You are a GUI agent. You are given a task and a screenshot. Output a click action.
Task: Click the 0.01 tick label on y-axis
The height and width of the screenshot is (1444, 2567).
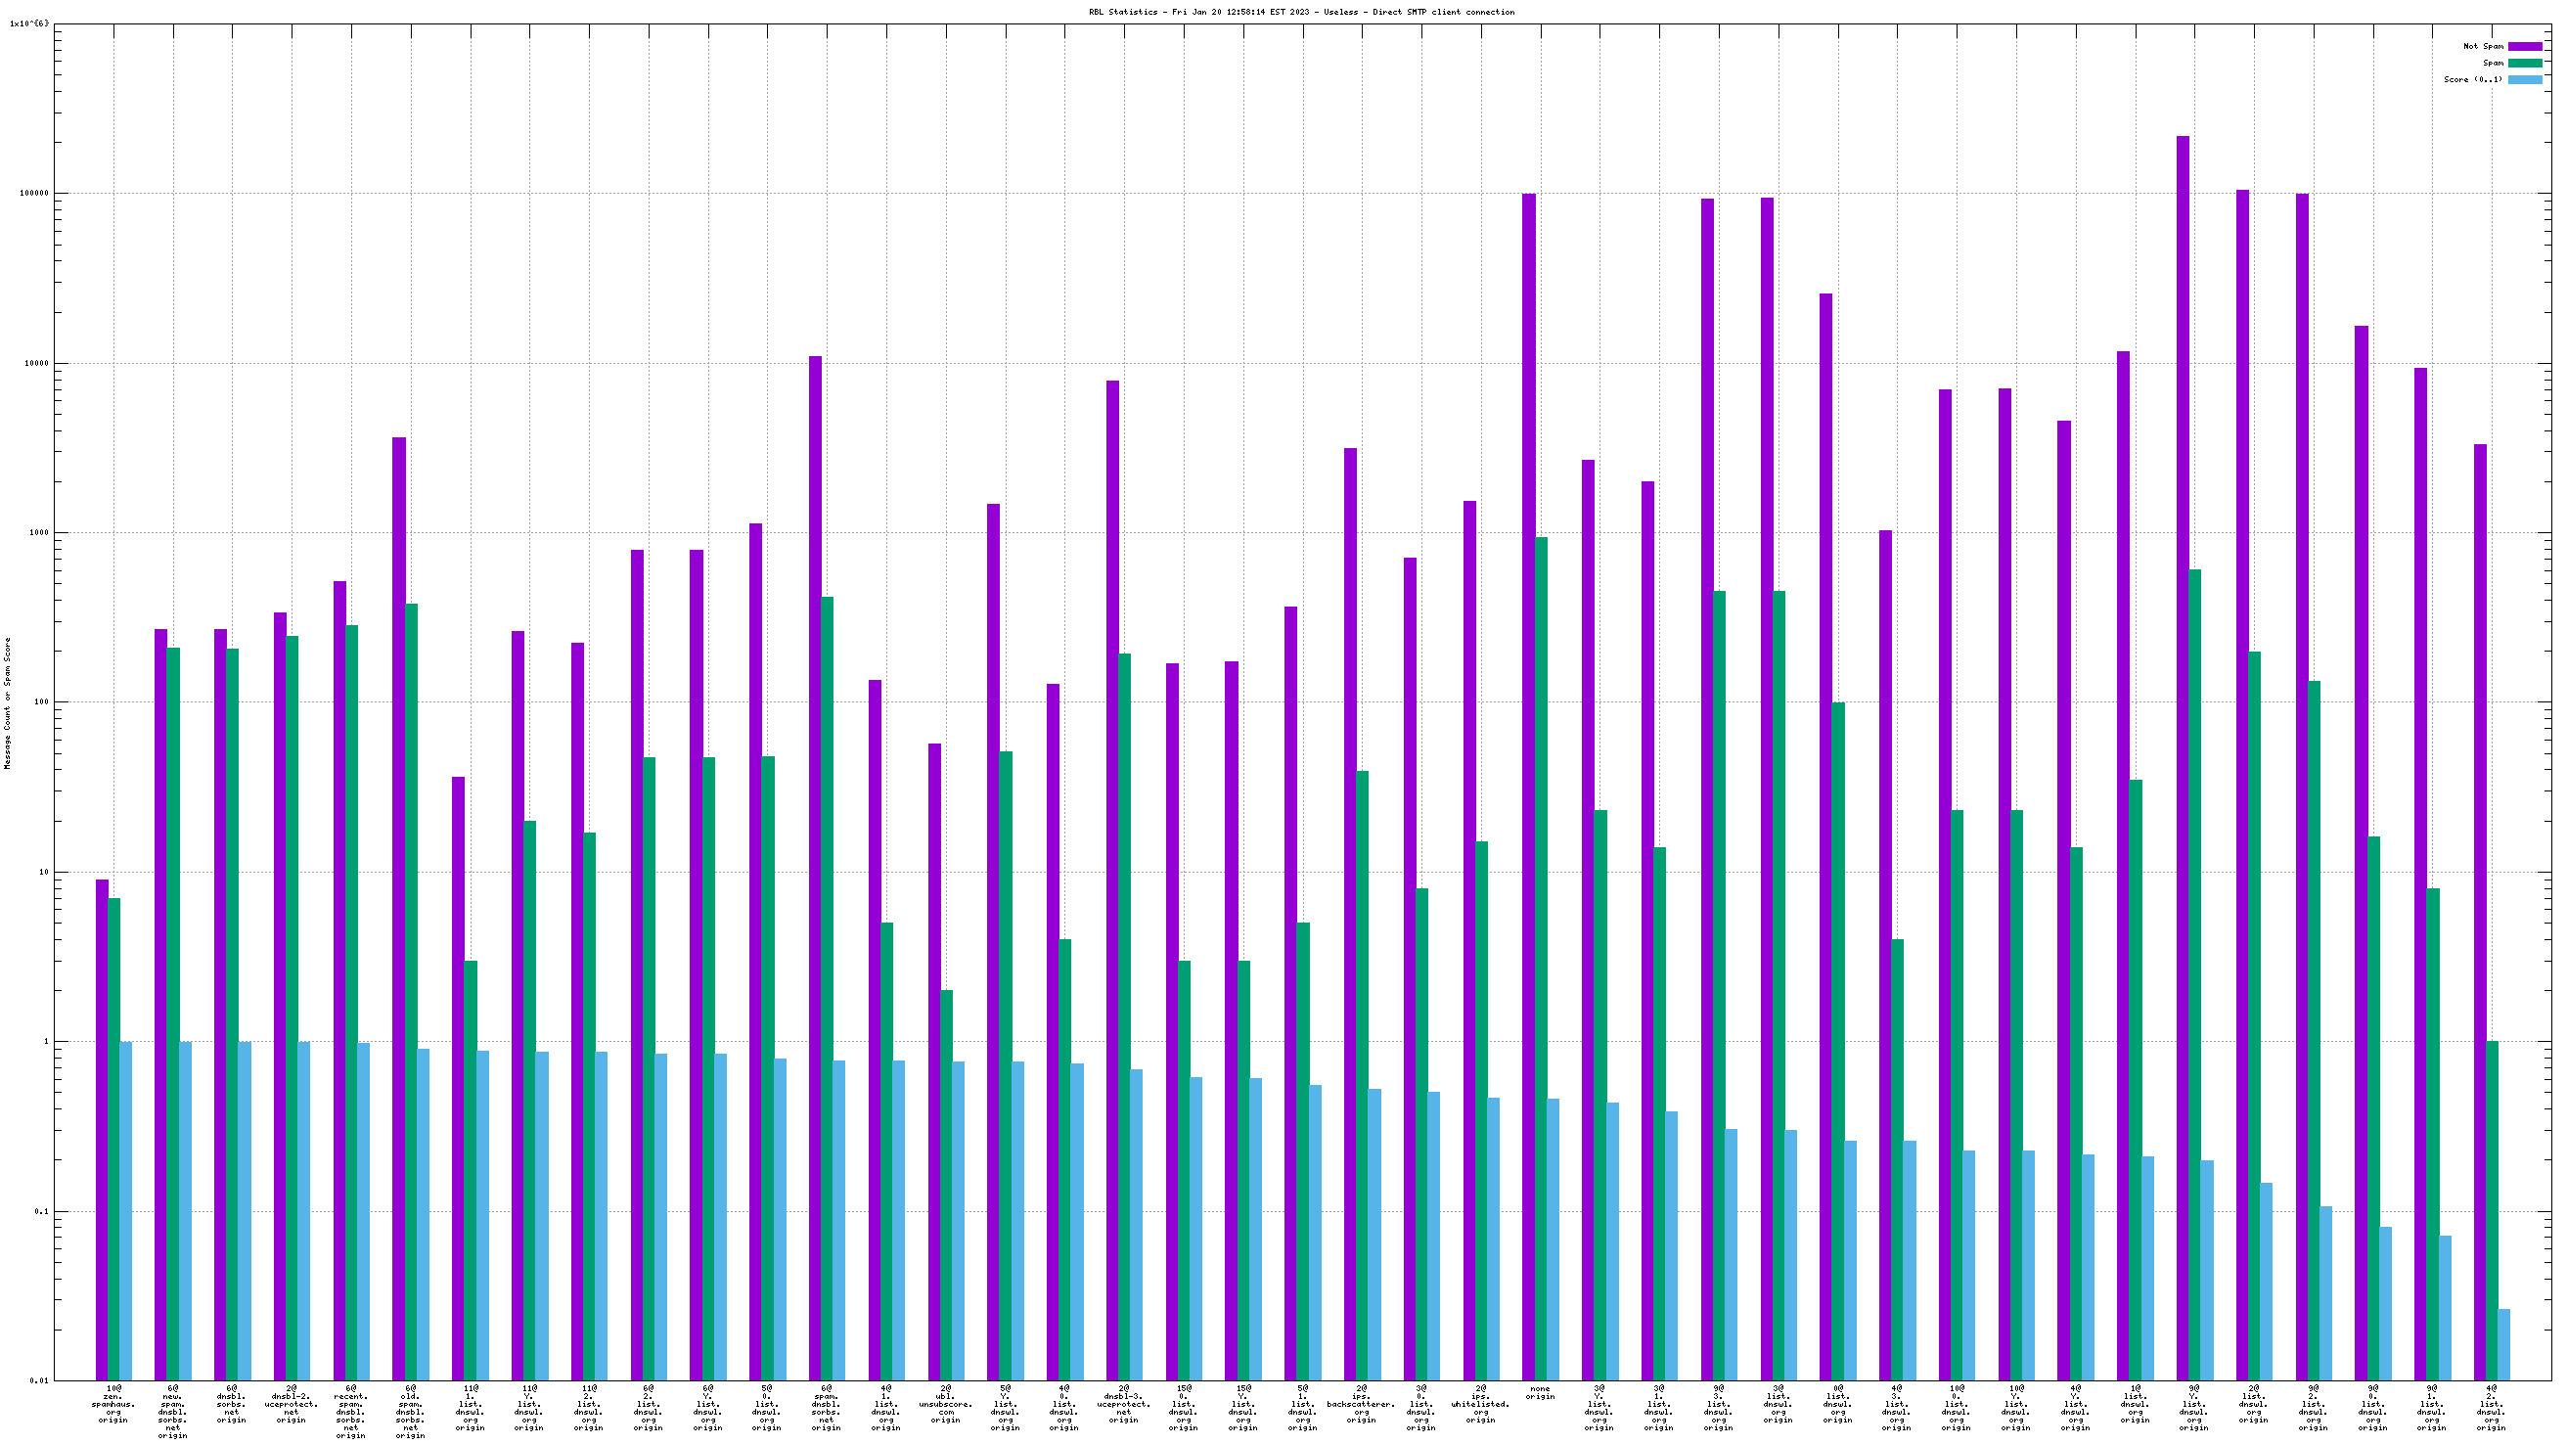pos(40,1381)
